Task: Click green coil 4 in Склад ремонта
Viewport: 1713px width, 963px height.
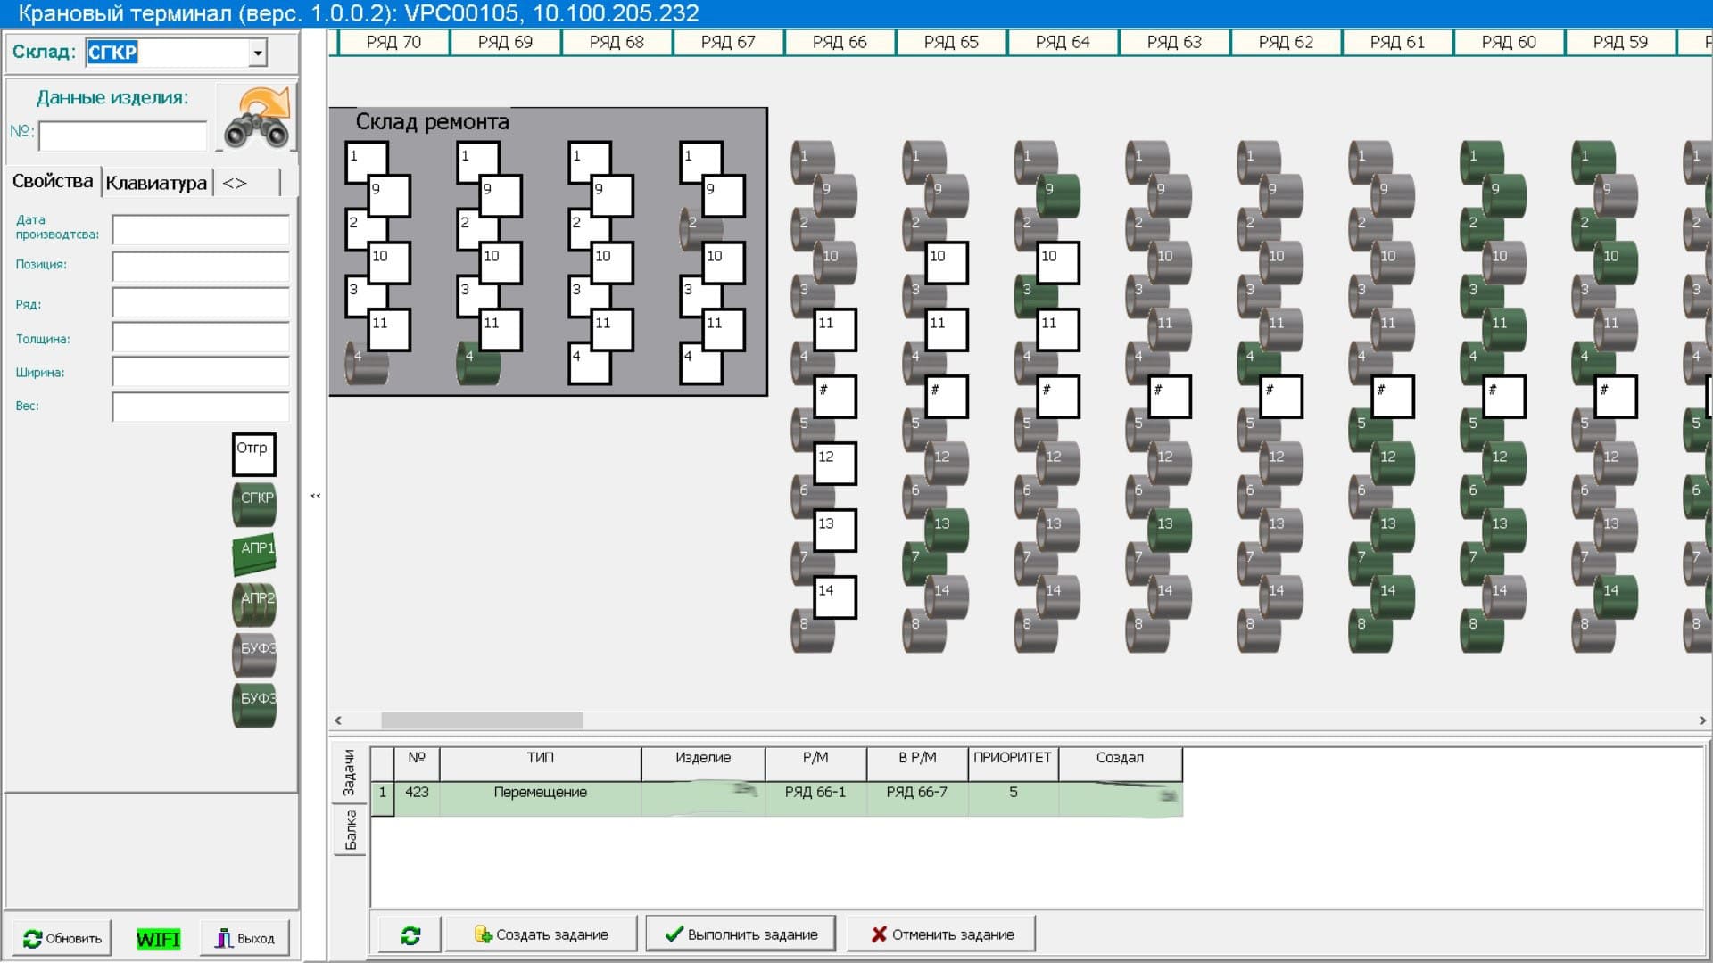Action: [478, 363]
